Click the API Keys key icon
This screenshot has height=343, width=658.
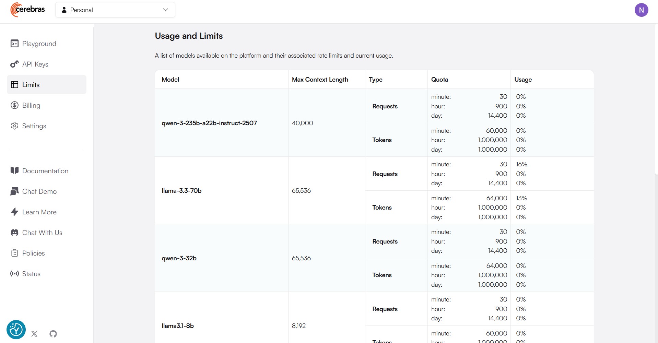[14, 64]
